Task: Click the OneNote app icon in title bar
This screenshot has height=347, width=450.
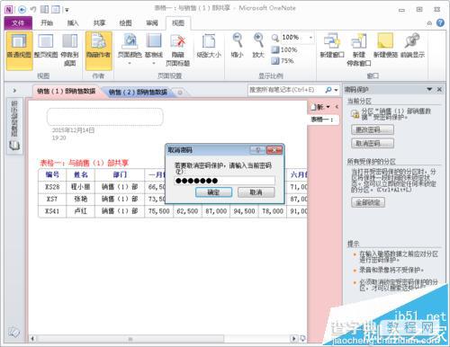Action: point(9,10)
